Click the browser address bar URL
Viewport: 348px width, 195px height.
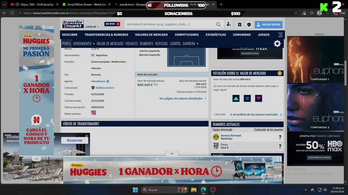pos(70,13)
